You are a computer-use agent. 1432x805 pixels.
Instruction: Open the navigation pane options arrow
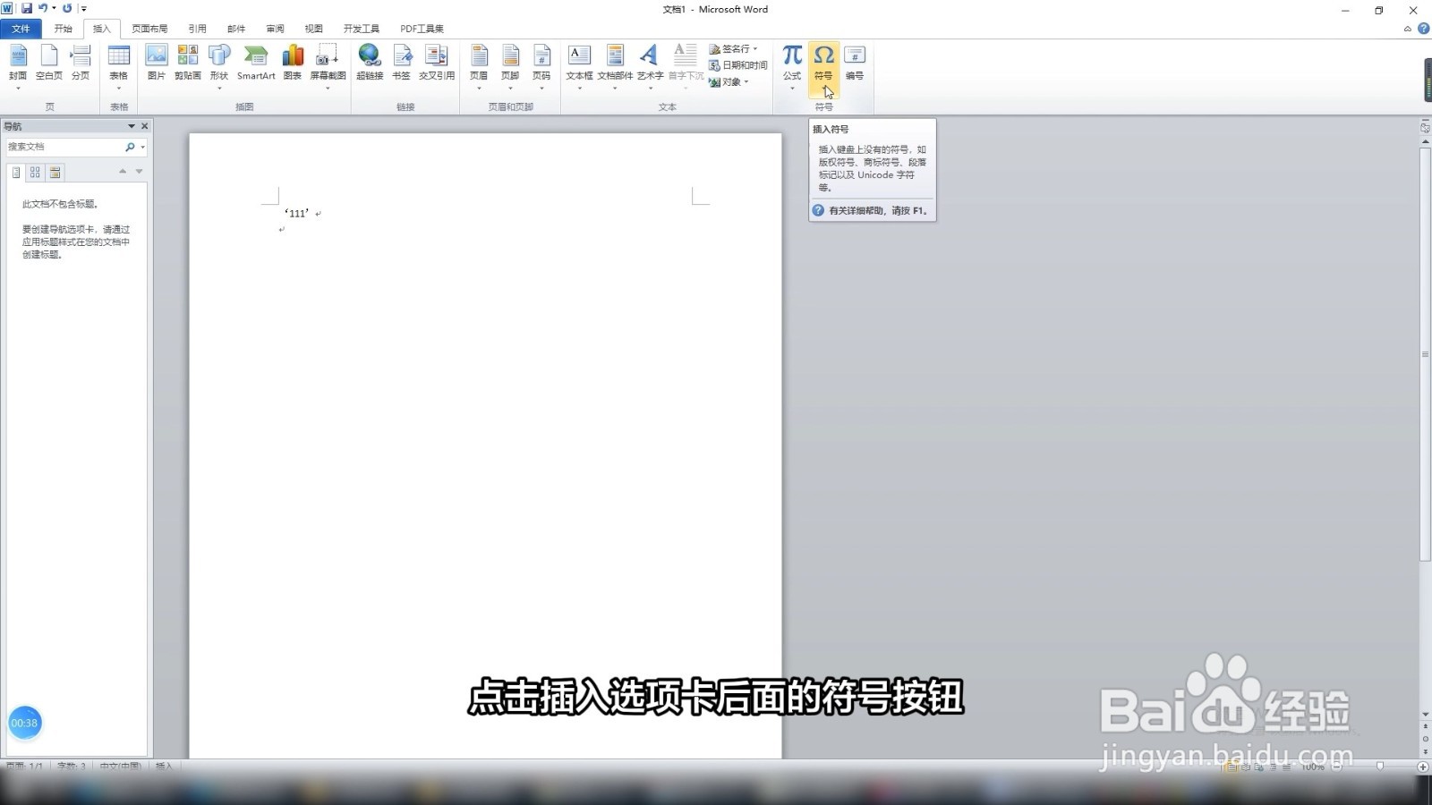pos(132,126)
